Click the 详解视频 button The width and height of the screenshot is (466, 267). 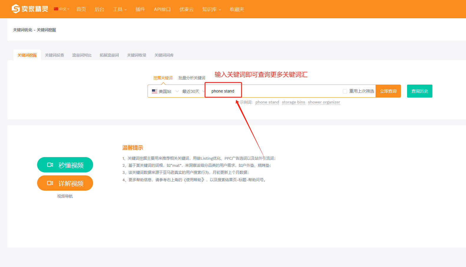click(65, 183)
